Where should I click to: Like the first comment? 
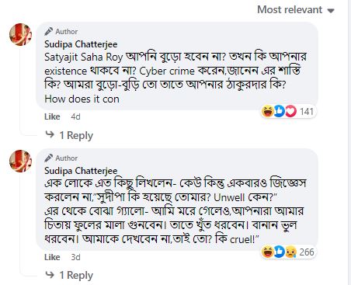coord(52,116)
